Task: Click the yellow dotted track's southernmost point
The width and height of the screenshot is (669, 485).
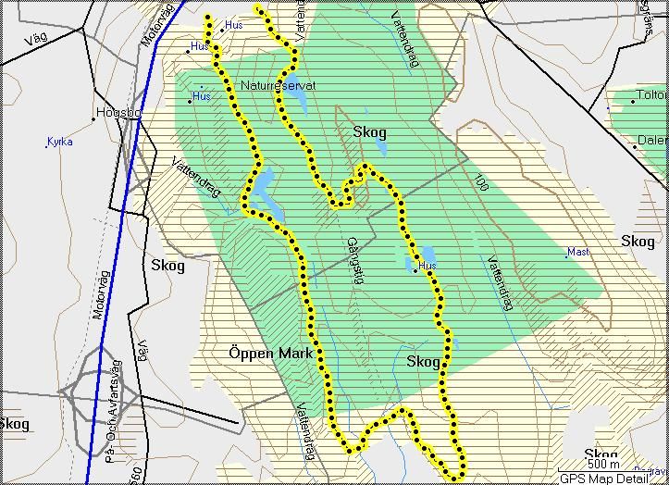Action: 456,478
